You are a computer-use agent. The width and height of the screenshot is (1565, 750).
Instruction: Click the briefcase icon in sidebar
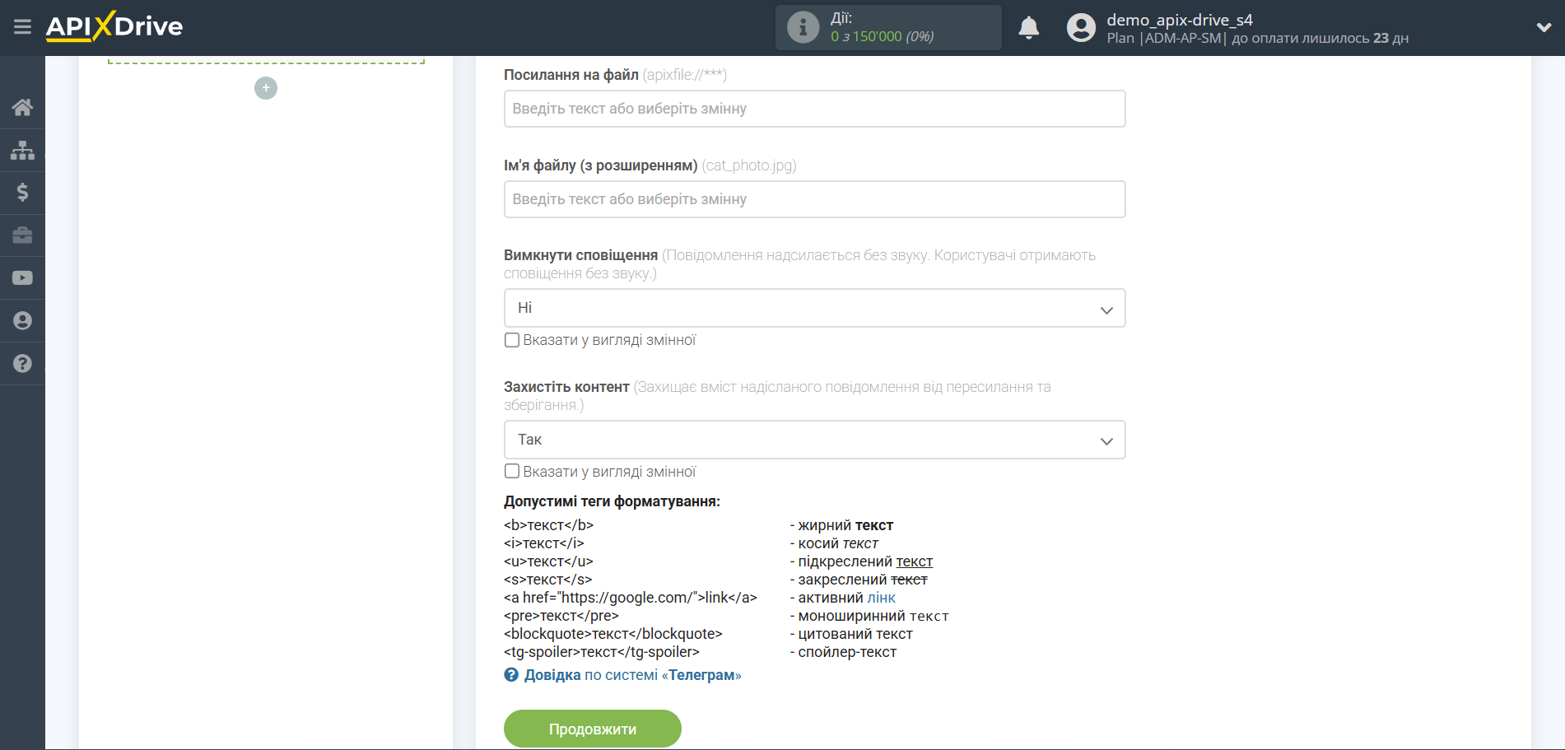pyautogui.click(x=22, y=235)
